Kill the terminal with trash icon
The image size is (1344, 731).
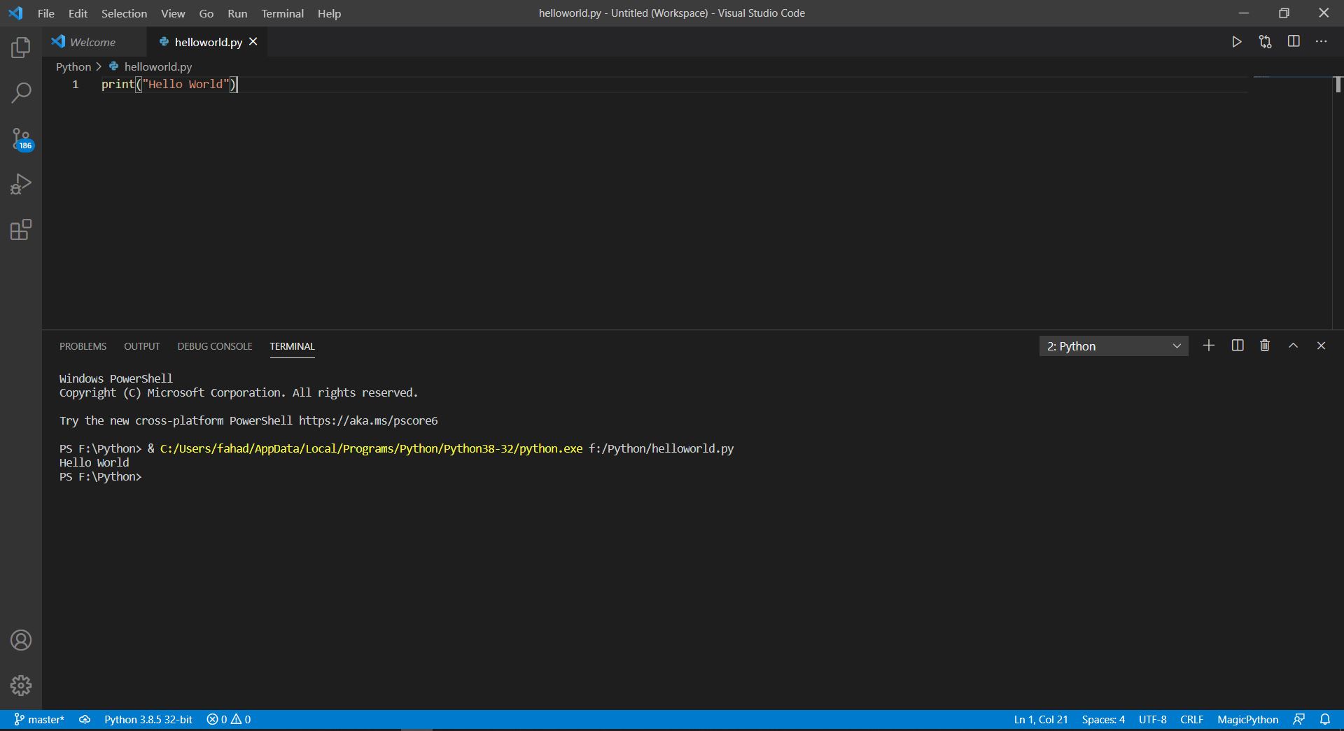pyautogui.click(x=1265, y=346)
